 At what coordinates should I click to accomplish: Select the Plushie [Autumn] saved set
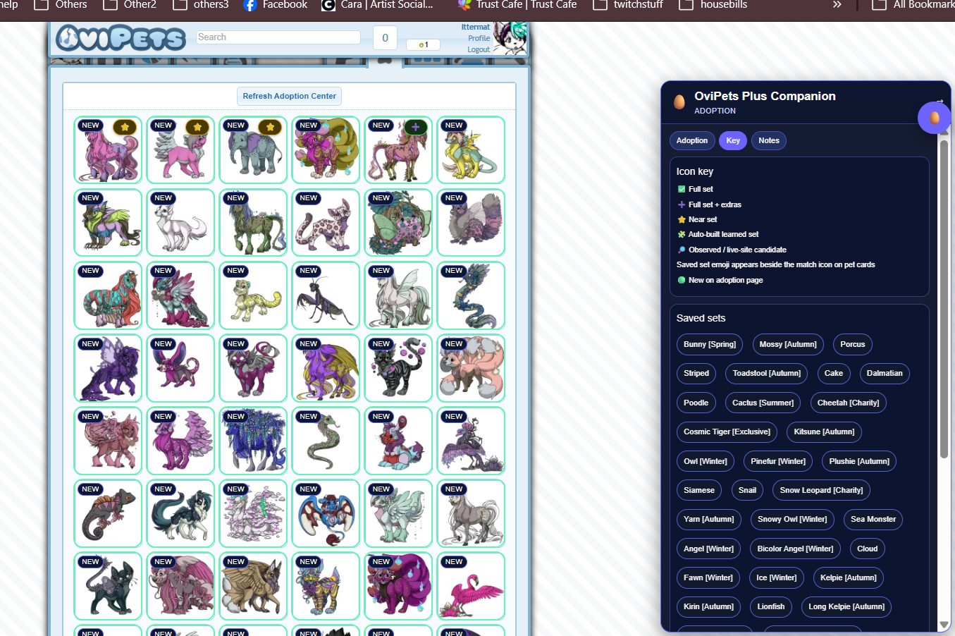859,461
